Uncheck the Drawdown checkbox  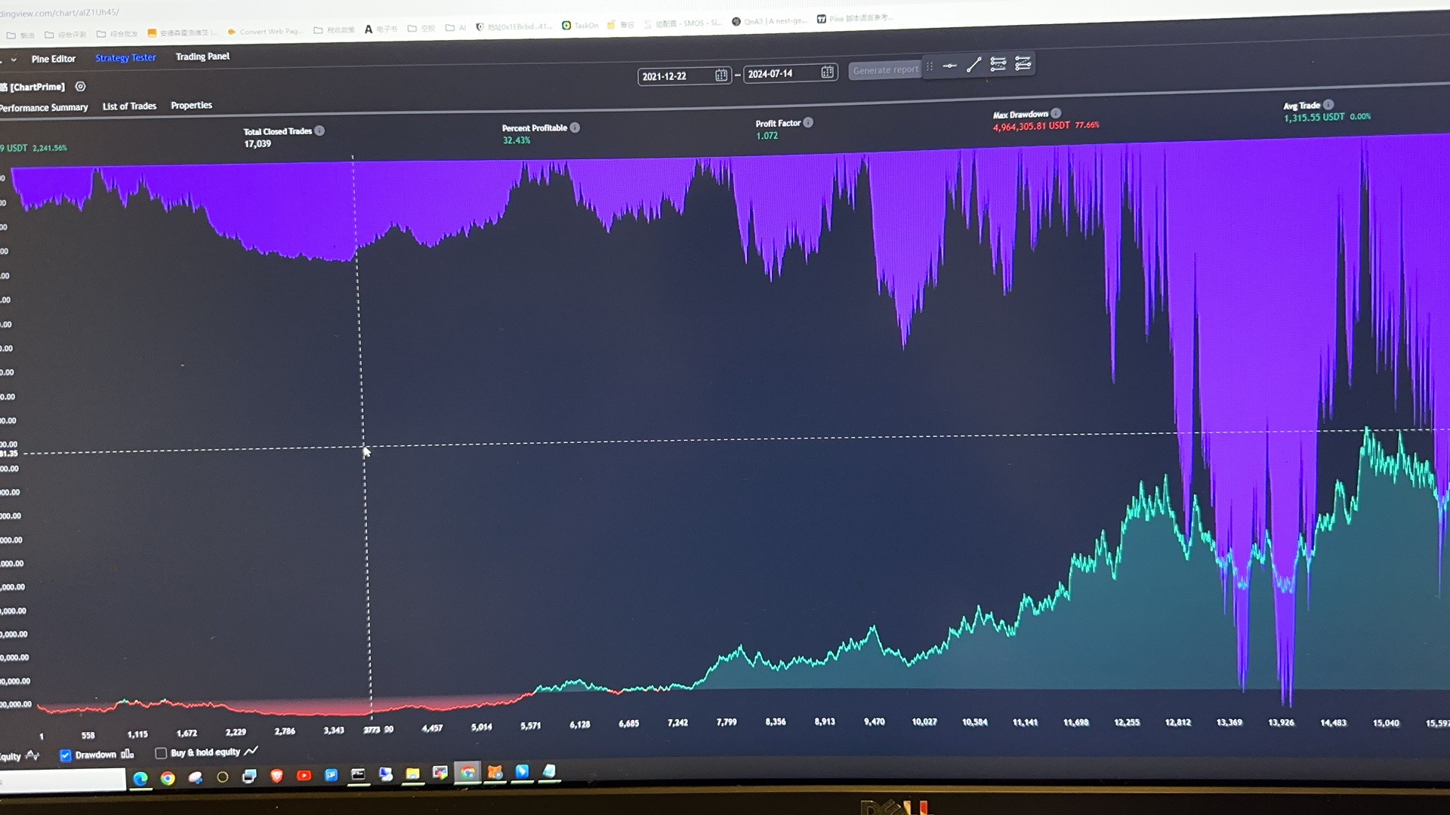(x=66, y=755)
